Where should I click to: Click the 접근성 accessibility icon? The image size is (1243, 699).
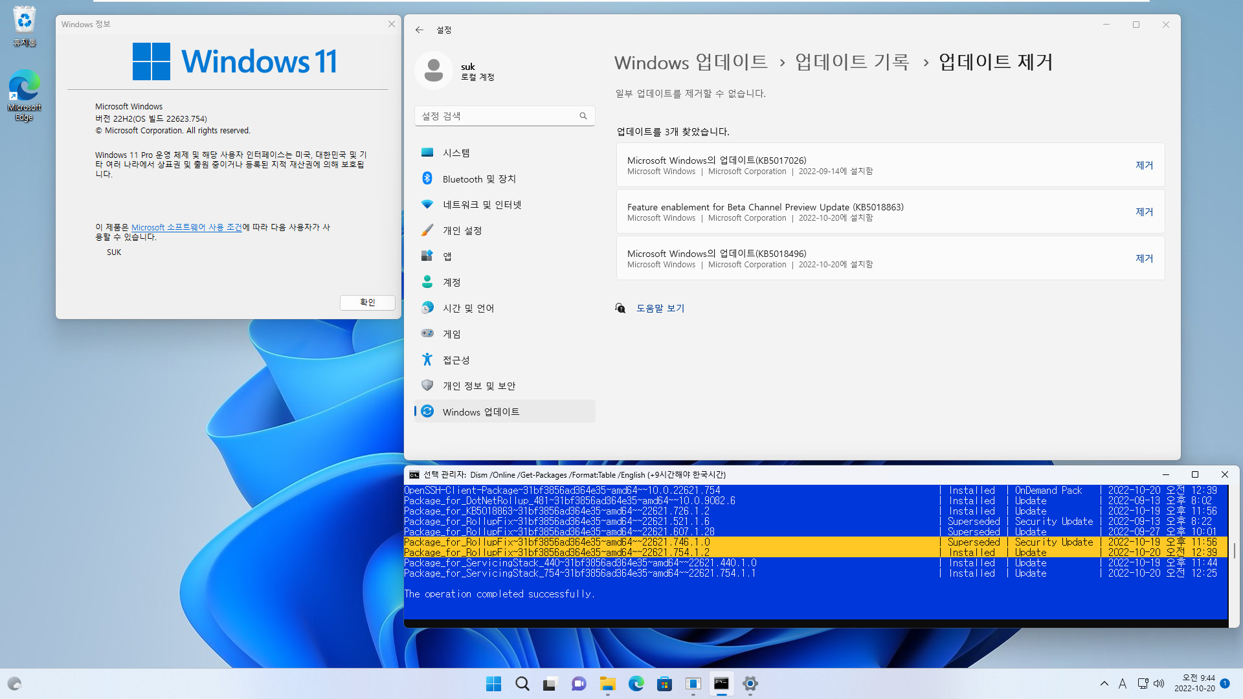click(427, 359)
